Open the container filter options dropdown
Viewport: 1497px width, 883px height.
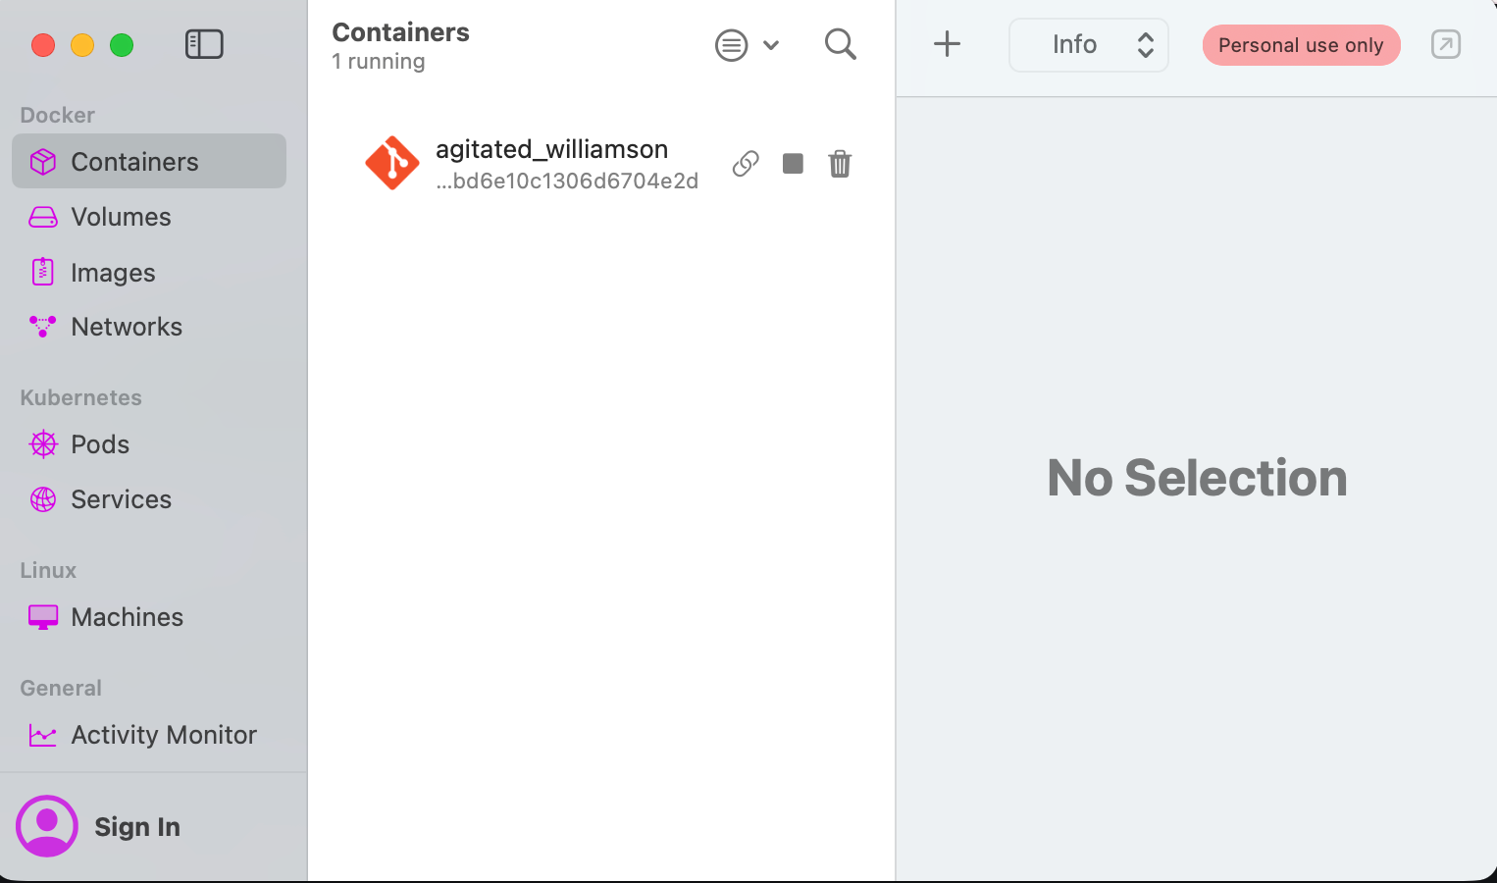[748, 45]
